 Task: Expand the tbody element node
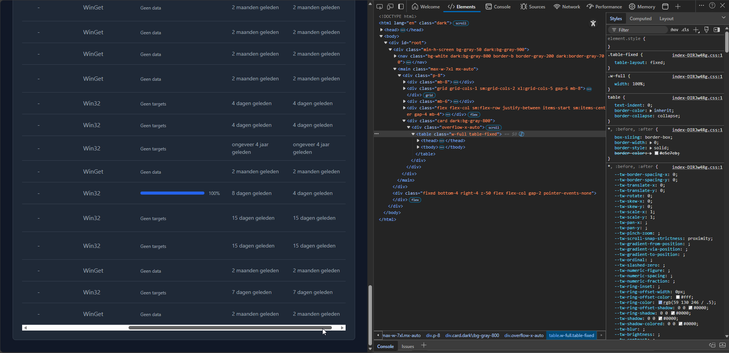(418, 147)
